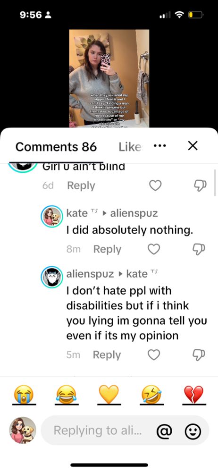Insert the rolling on floor laughing emoji
The width and height of the screenshot is (218, 472).
click(152, 394)
